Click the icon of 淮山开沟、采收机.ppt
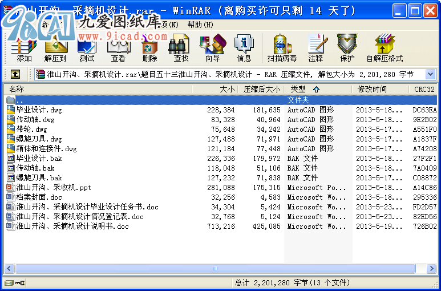This screenshot has width=441, height=291. tap(11, 187)
